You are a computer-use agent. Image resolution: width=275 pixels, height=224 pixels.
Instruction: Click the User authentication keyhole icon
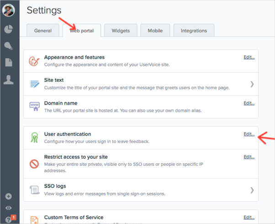(34, 138)
